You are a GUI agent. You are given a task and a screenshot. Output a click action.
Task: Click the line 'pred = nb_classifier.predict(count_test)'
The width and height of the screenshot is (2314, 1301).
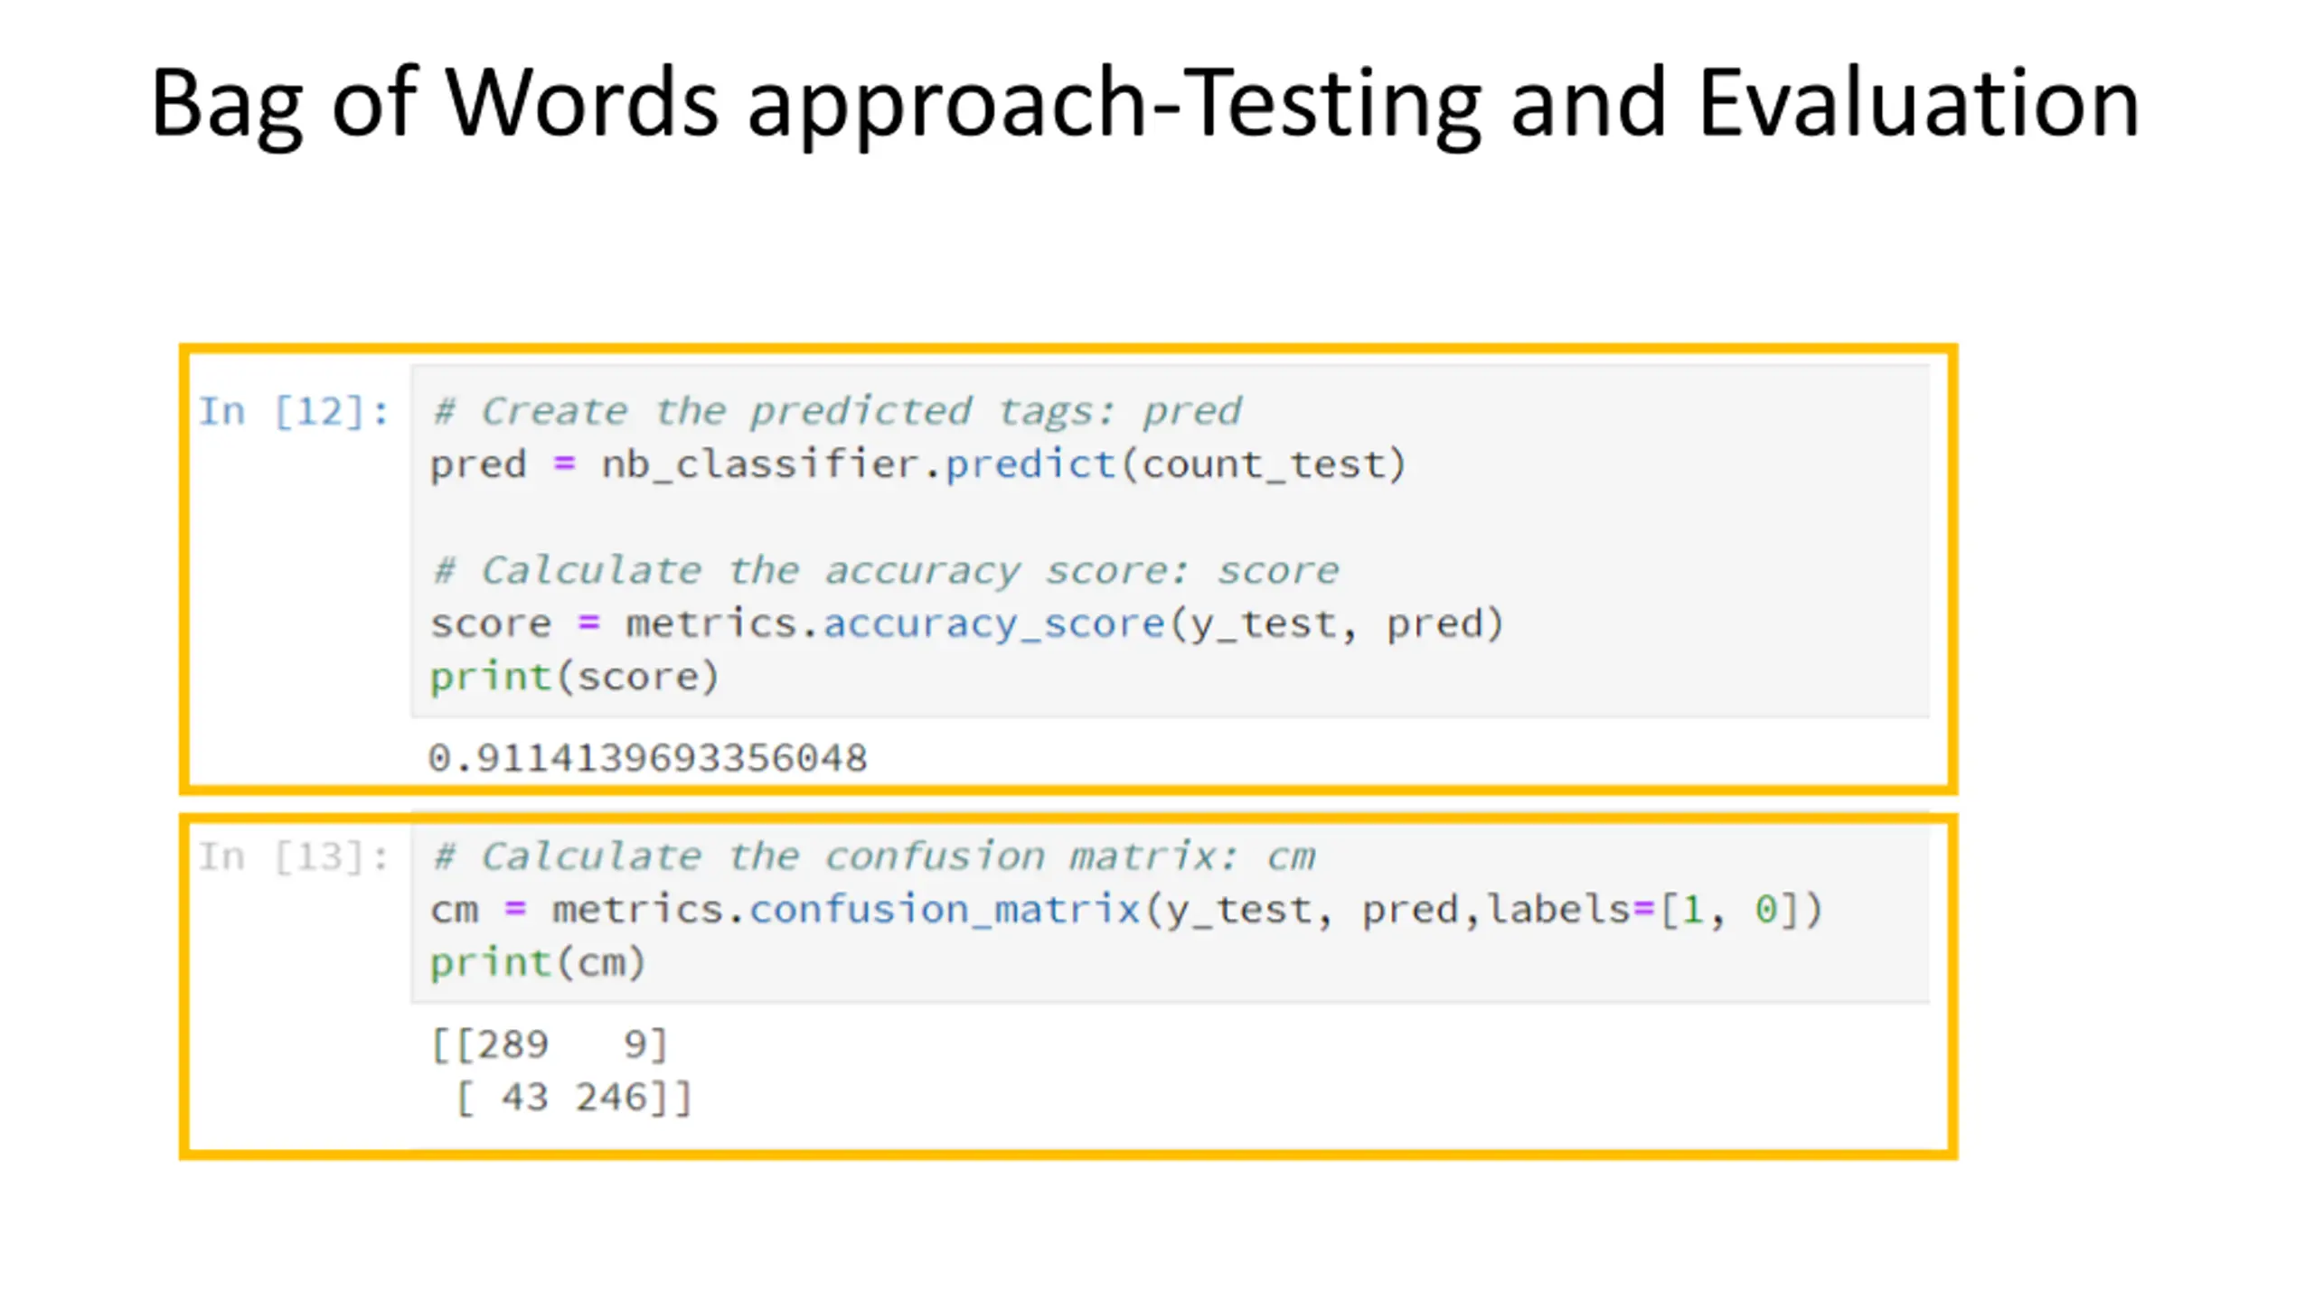(x=918, y=464)
